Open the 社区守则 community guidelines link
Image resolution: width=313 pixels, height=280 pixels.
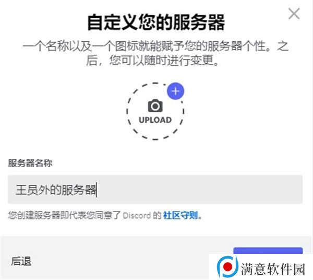180,215
